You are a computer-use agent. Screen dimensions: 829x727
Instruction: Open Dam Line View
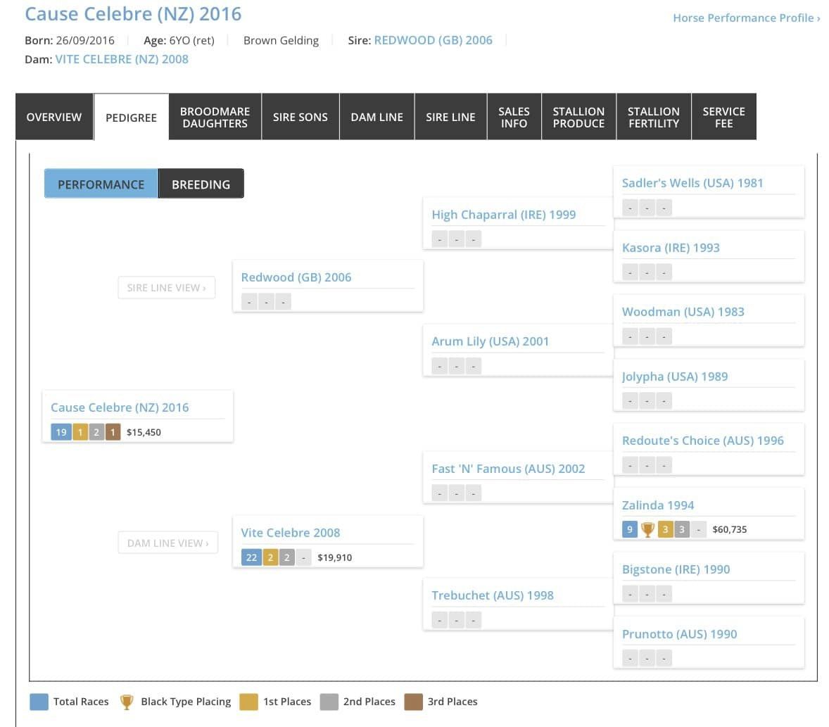(x=167, y=543)
